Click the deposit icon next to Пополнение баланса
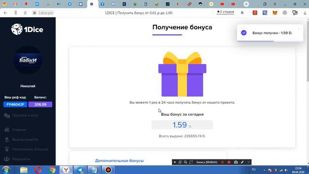Viewport: 309px width, 174px height. click(7, 149)
